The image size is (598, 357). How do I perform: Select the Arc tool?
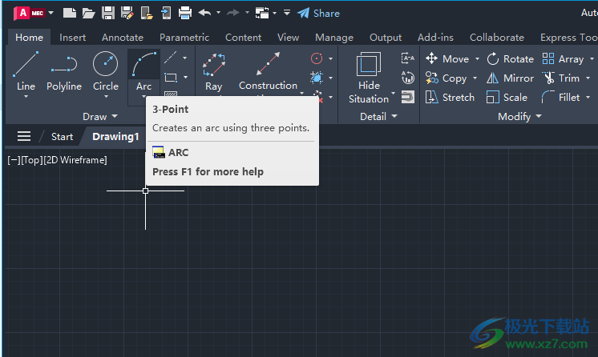coord(143,71)
